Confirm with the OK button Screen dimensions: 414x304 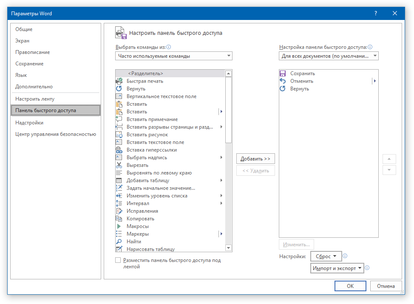pyautogui.click(x=350, y=286)
